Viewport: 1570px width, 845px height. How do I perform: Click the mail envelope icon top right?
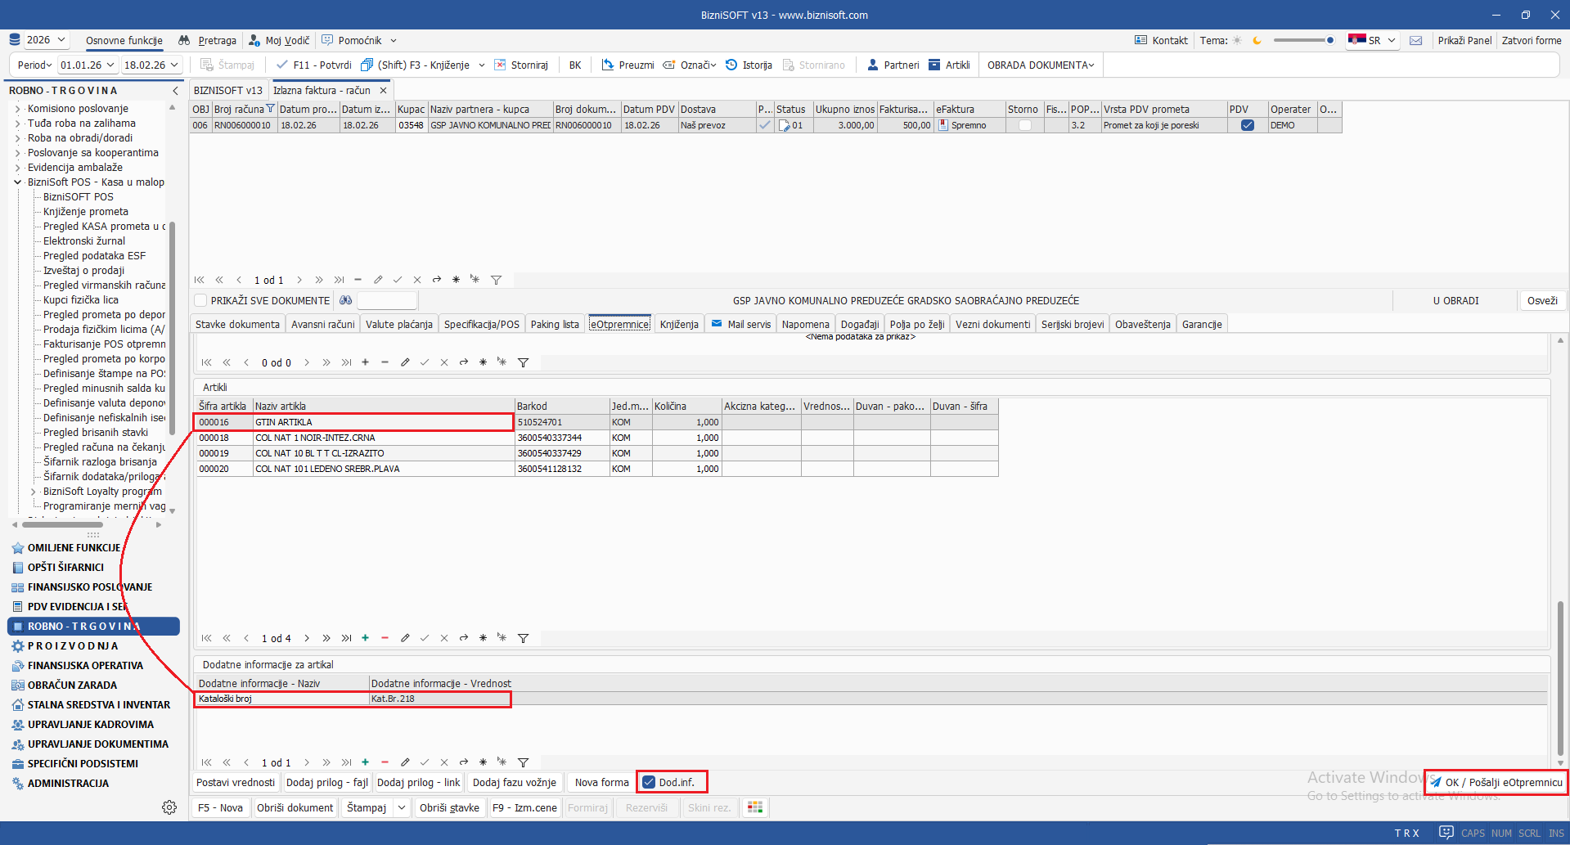[1416, 40]
